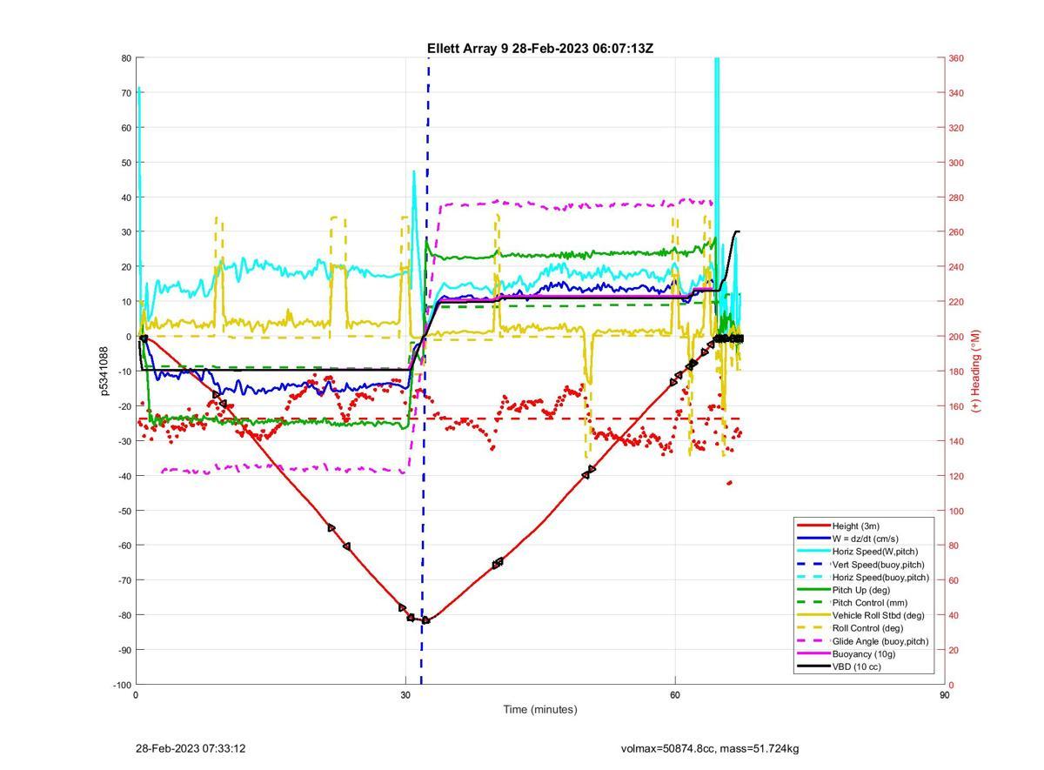
Task: Click magenta dashed Glide Angle legend line sample
Action: (813, 641)
